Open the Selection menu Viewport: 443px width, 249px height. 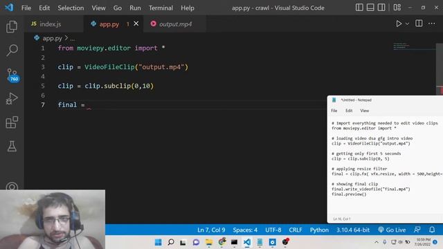pos(71,8)
